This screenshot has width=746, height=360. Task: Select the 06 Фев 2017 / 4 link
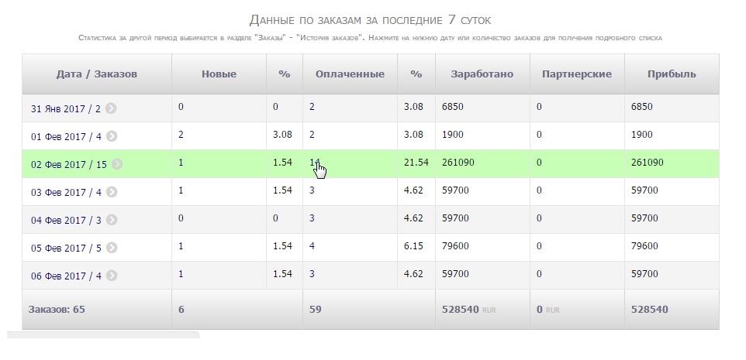[65, 276]
